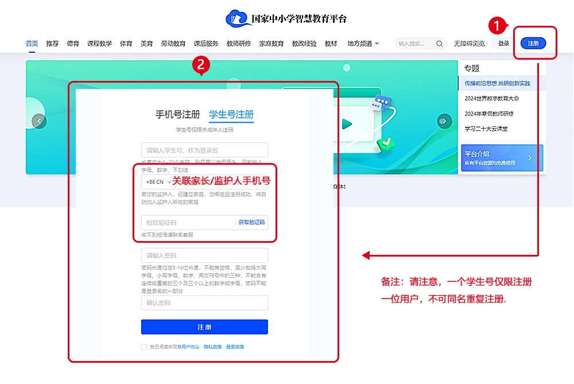Check the agreement checkbox beside 用户协议
The width and height of the screenshot is (574, 384).
145,347
